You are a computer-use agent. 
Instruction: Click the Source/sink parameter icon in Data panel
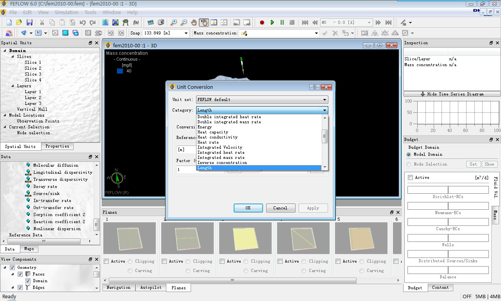click(28, 193)
